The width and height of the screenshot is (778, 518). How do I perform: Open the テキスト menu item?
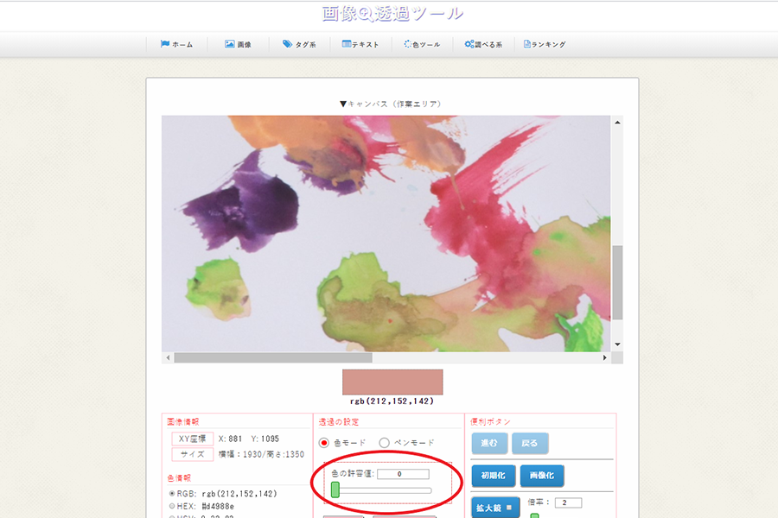360,44
